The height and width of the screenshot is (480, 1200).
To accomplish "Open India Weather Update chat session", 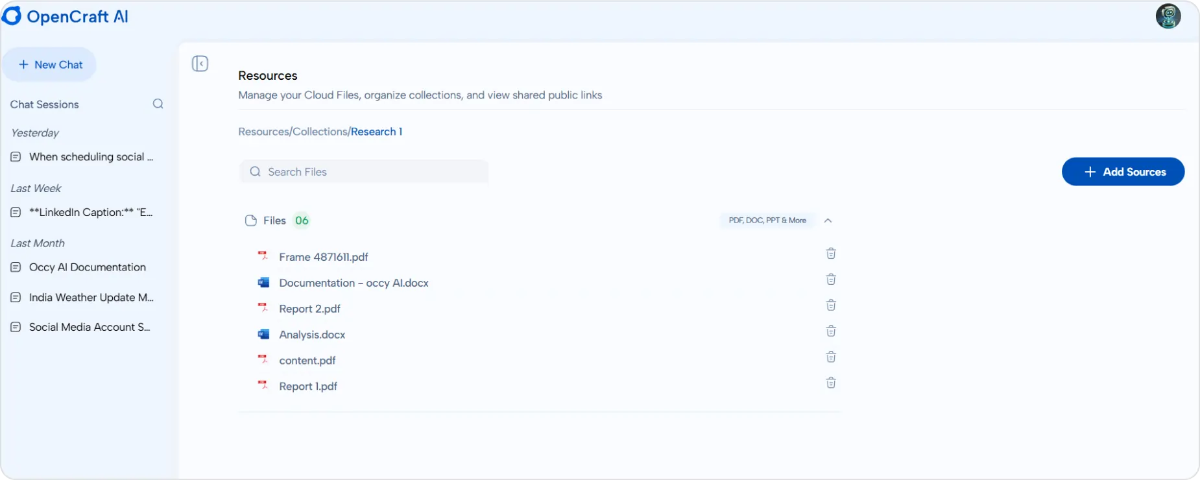I will [x=91, y=298].
